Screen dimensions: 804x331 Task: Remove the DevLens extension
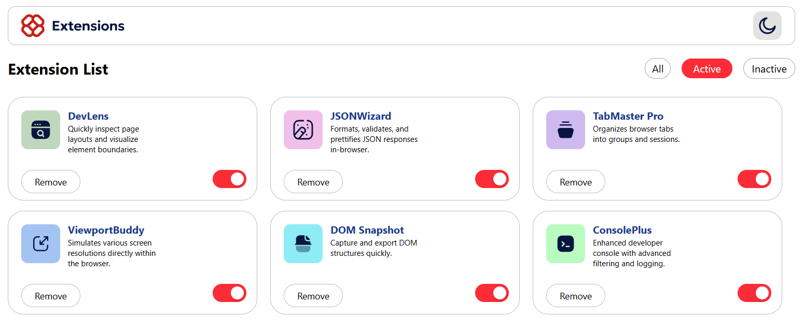coord(51,182)
